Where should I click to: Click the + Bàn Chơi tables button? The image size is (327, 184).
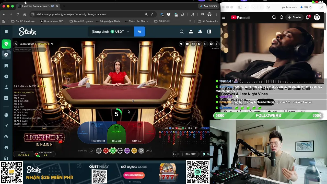pos(189,154)
